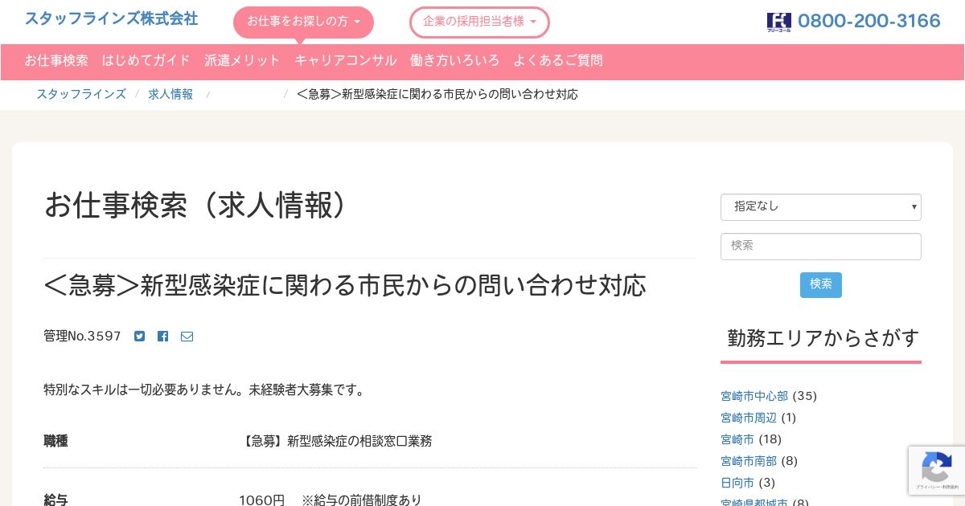This screenshot has height=506, width=965.
Task: Focus the 検索 keyword input field
Action: (821, 246)
